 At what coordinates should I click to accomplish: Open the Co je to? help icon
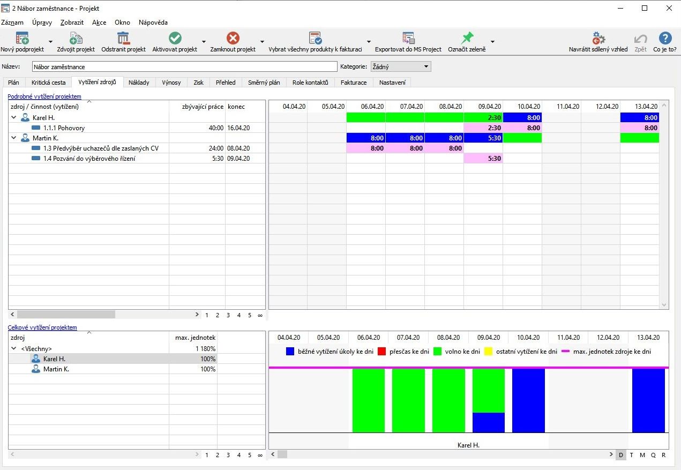pyautogui.click(x=665, y=38)
